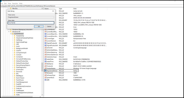The image size is (184, 98).
Task: Confirm the Edit String dialog with OK
Action: click(39, 27)
